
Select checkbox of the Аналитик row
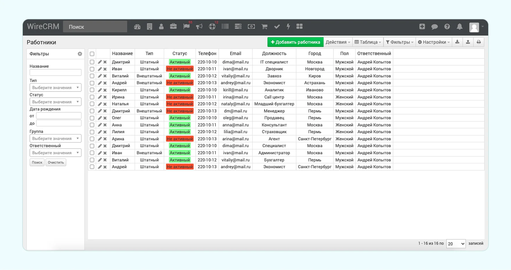(x=92, y=90)
